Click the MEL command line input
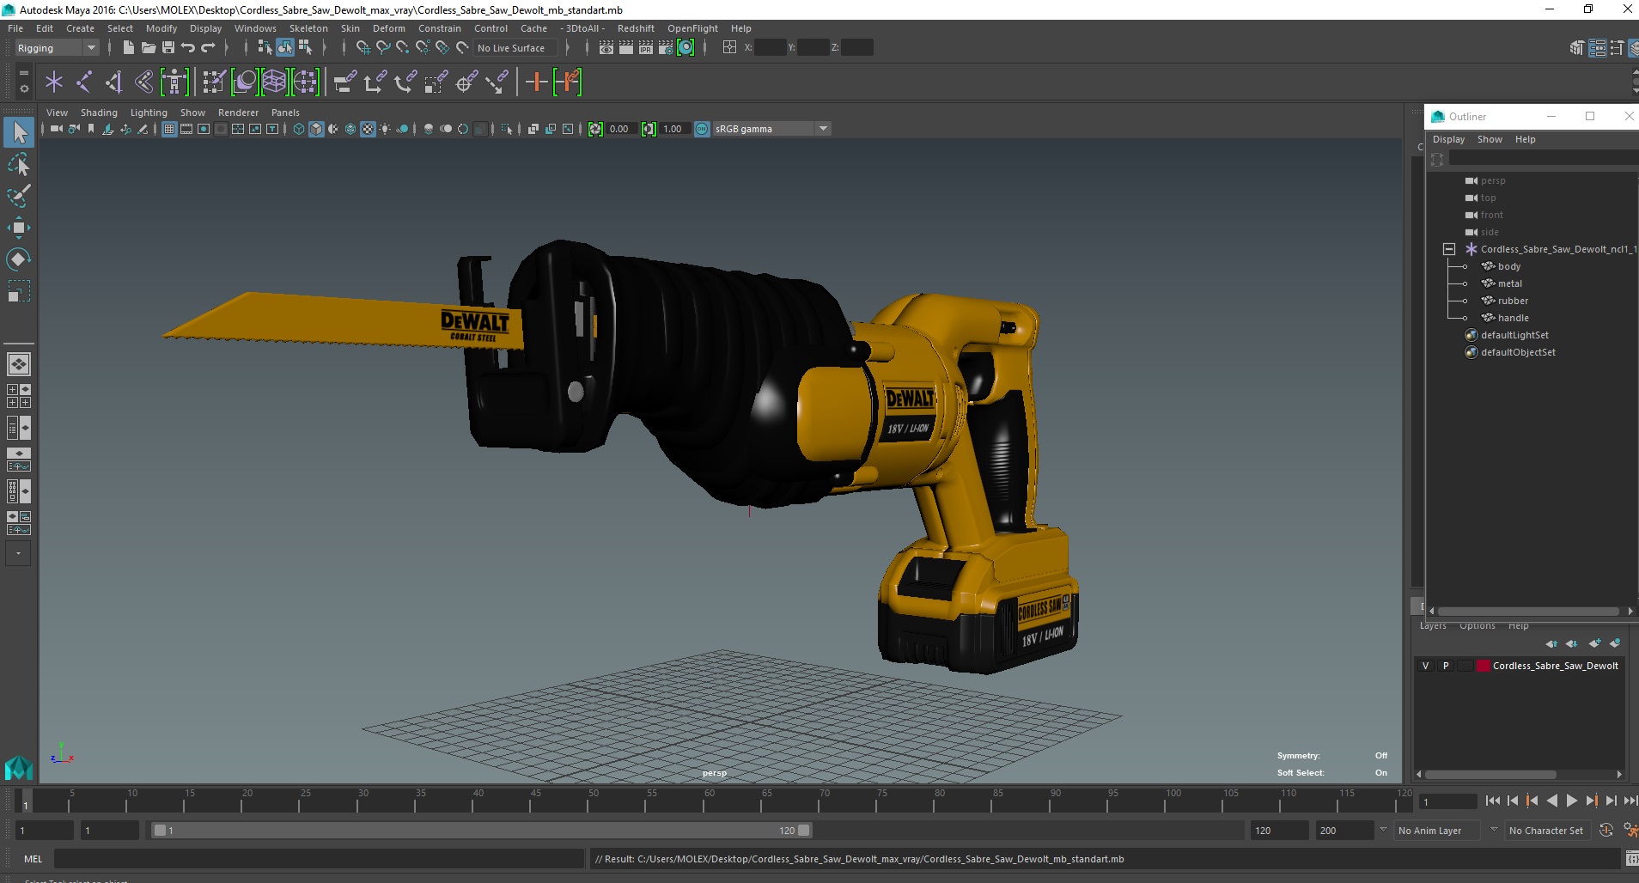 click(319, 859)
